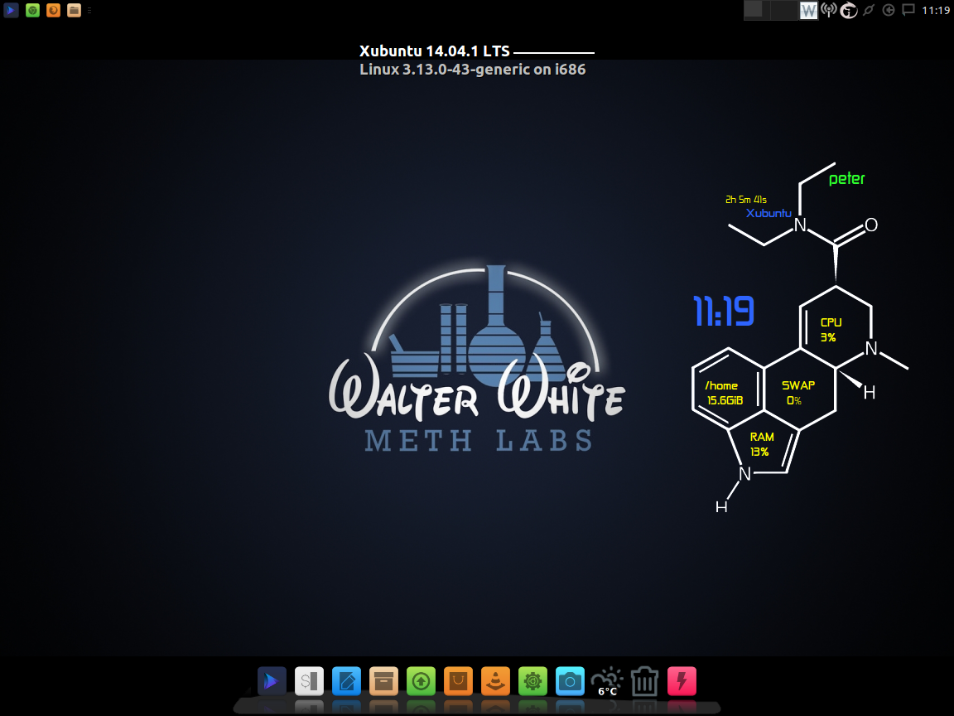Launch Firefox from the top panel
Screen dimensions: 954x716
(x=53, y=10)
